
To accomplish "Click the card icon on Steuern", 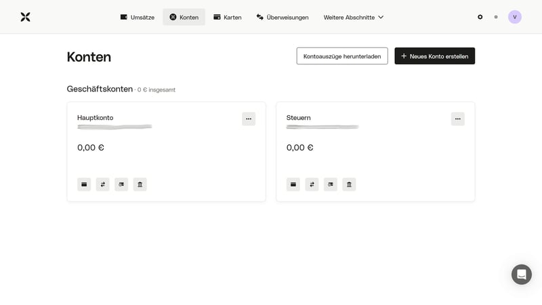I will (x=293, y=184).
